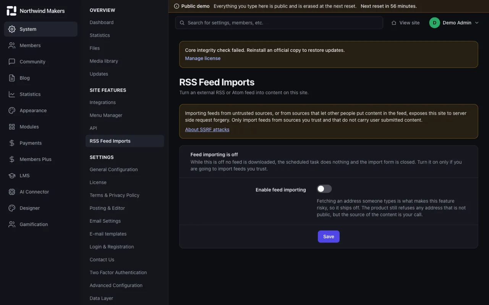The width and height of the screenshot is (489, 305).
Task: Select Integrations under Site Features
Action: [x=102, y=103]
